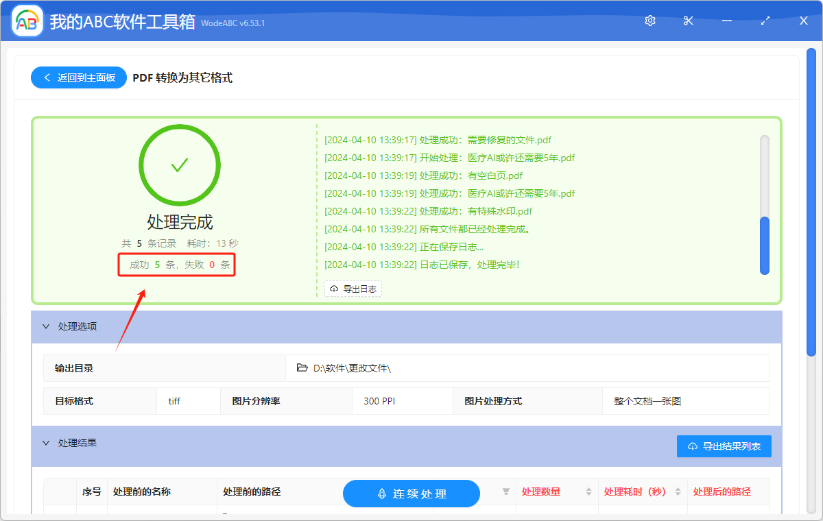
Task: Click the 返回到主面板 back button
Action: (x=78, y=77)
